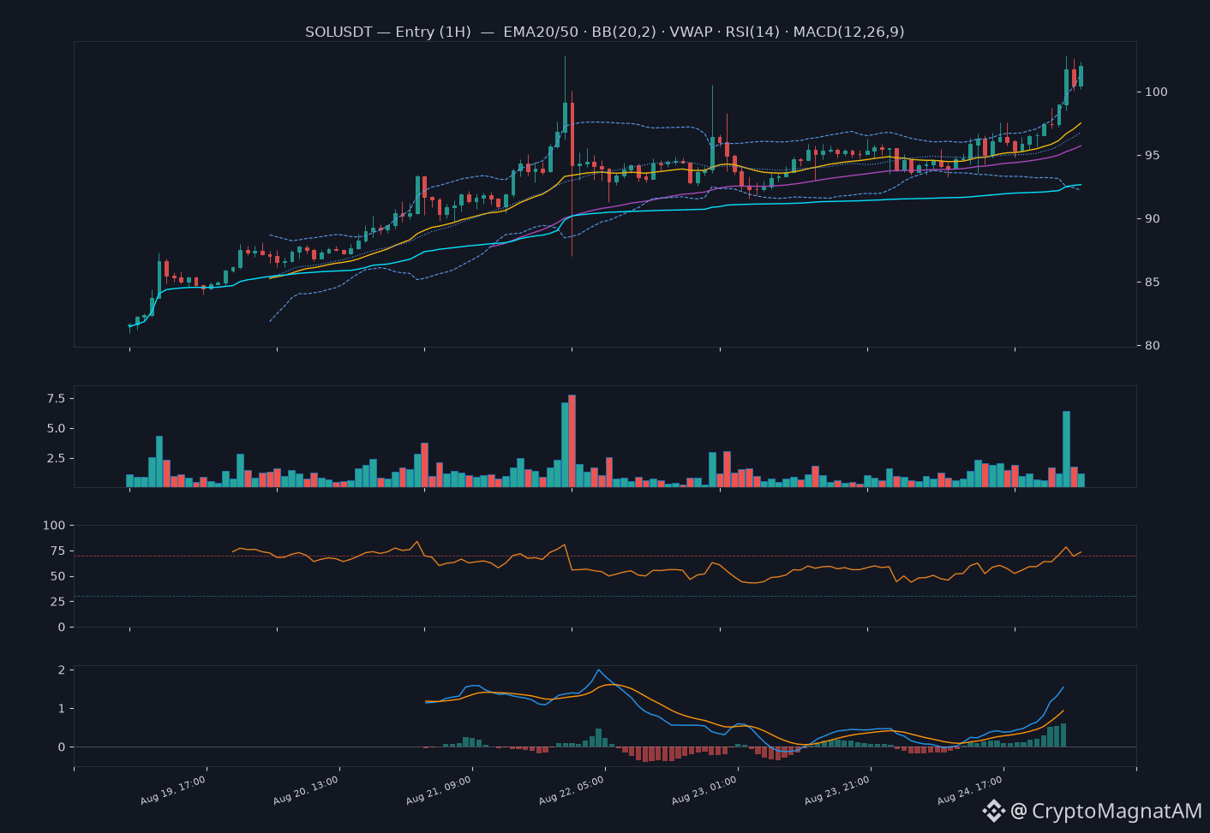Click the SOLUSDT Entry (1H) chart title
This screenshot has height=833, width=1210.
point(605,32)
